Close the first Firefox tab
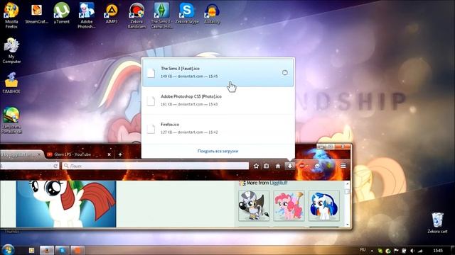Image resolution: width=455 pixels, height=255 pixels. coord(39,154)
